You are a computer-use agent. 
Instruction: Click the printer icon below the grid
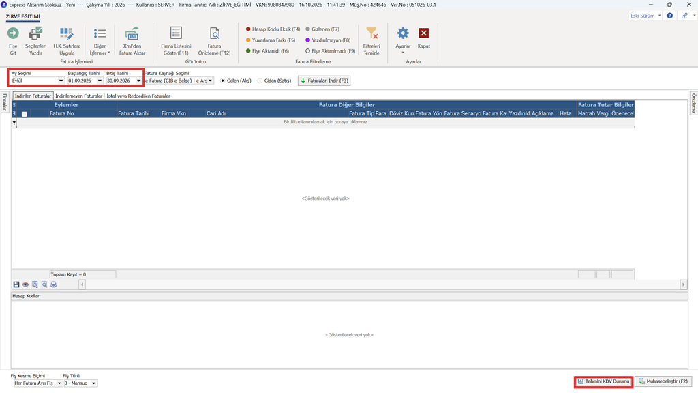53,285
